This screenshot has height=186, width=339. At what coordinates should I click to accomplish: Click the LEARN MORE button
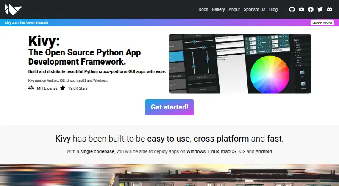click(322, 22)
